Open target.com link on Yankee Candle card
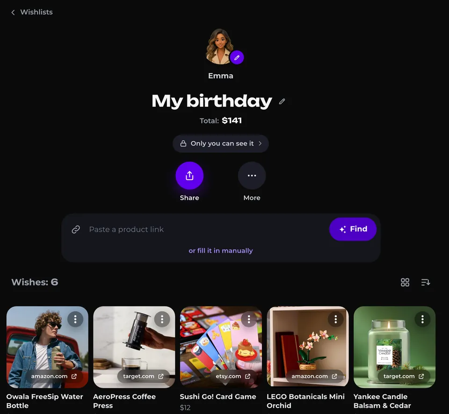This screenshot has width=449, height=414. coord(404,376)
